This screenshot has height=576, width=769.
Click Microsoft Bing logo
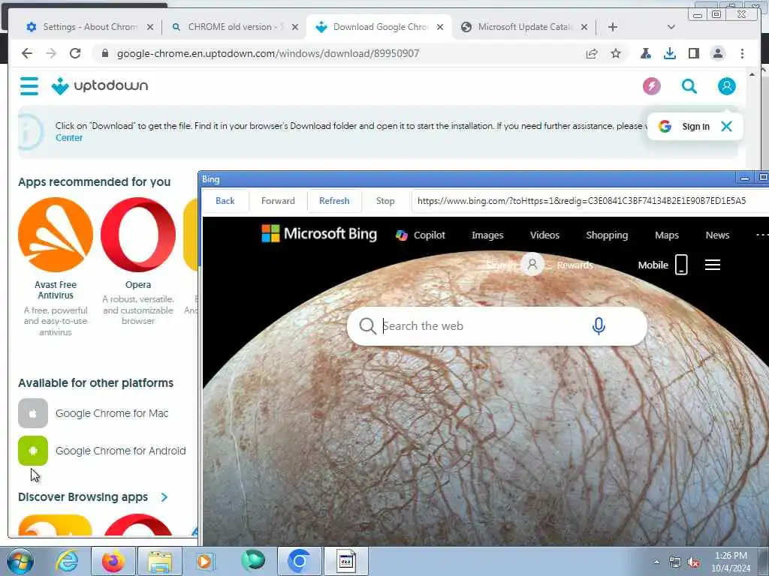click(x=319, y=234)
